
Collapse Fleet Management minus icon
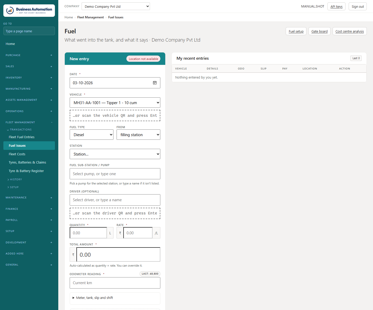pos(52,122)
